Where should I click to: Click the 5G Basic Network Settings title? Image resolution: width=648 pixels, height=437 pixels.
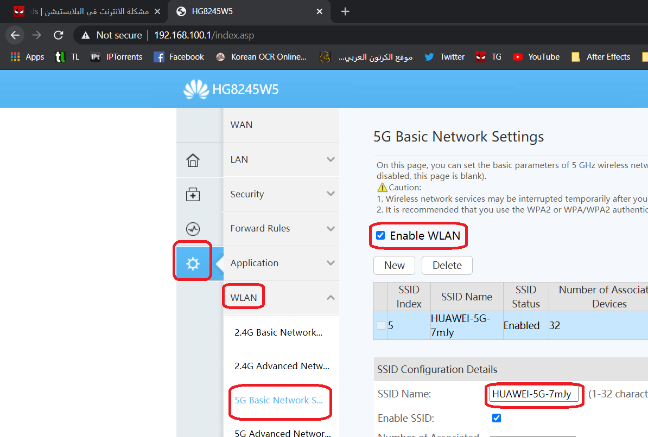pyautogui.click(x=458, y=136)
